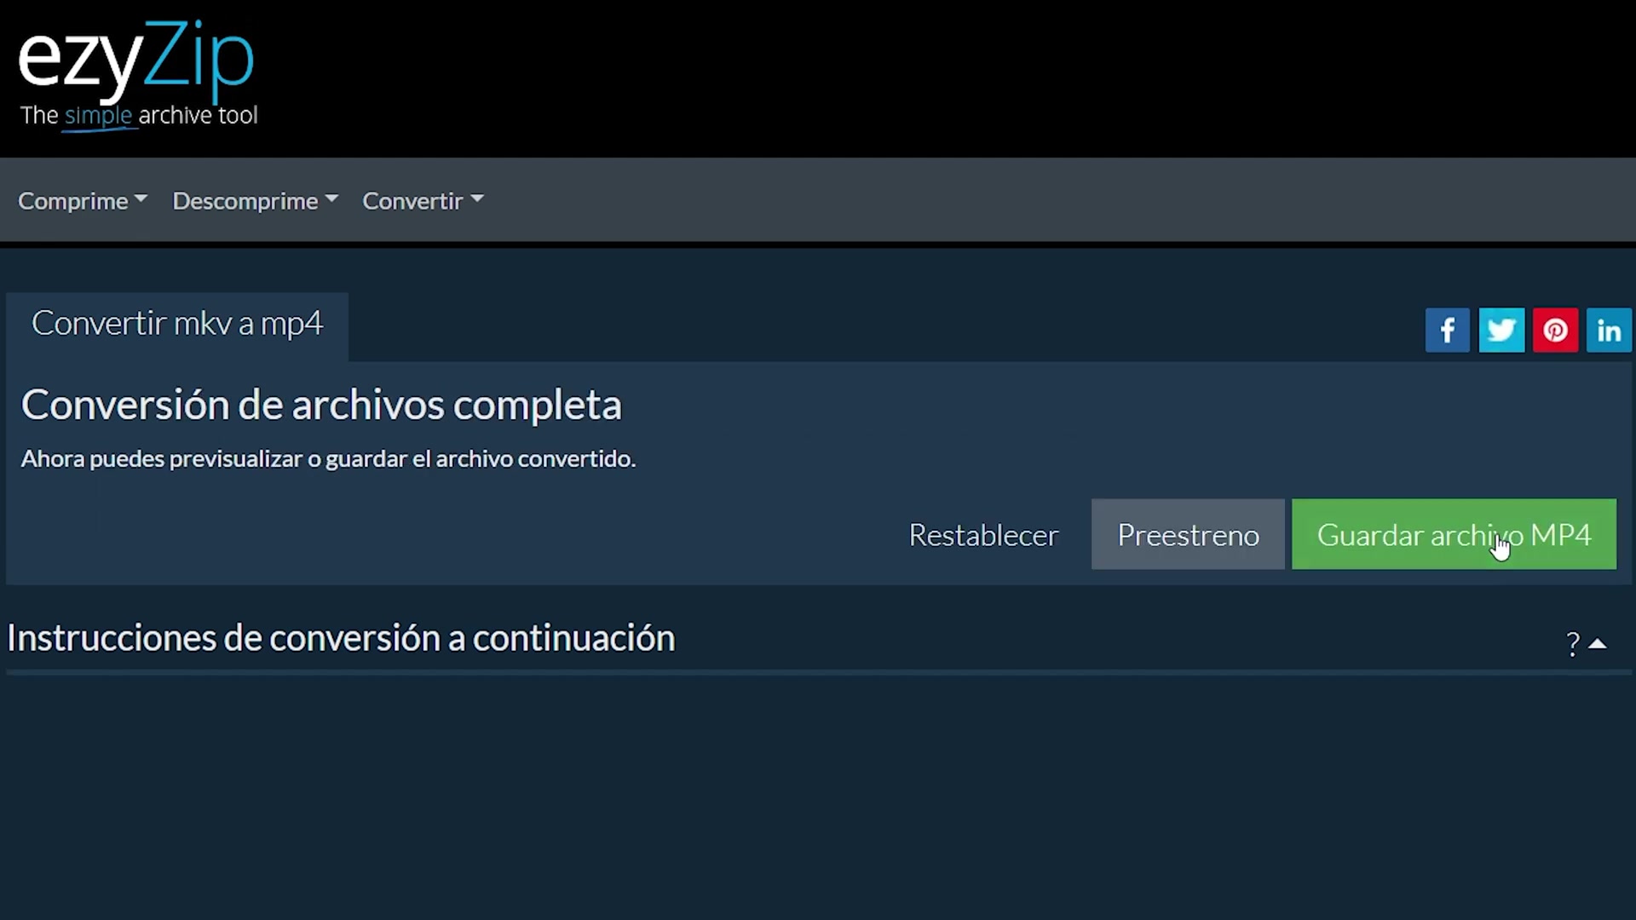1636x920 pixels.
Task: Open the Comprime dropdown menu
Action: (x=83, y=201)
